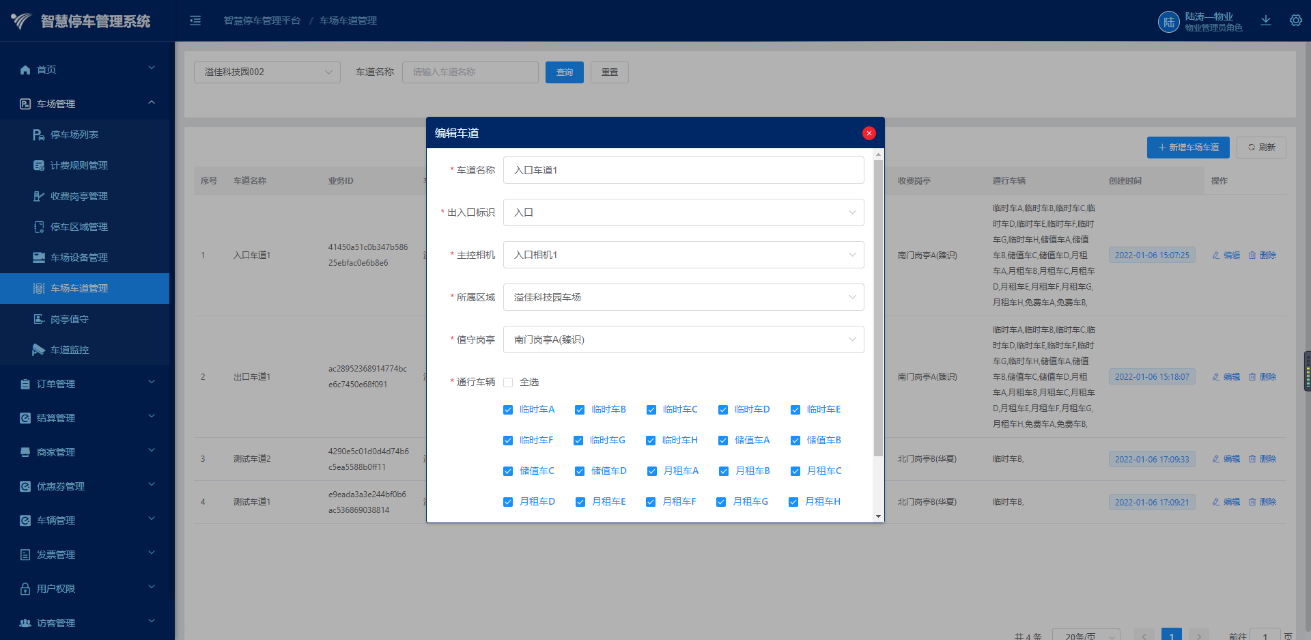
Task: Click 智慧停车管理平台 breadcrumb
Action: click(x=262, y=21)
